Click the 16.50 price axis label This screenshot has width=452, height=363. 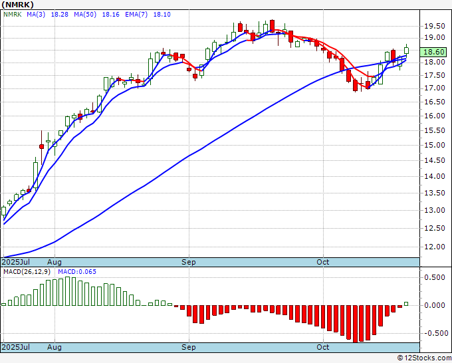pyautogui.click(x=435, y=102)
